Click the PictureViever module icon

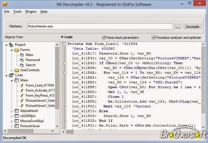[x=17, y=126]
